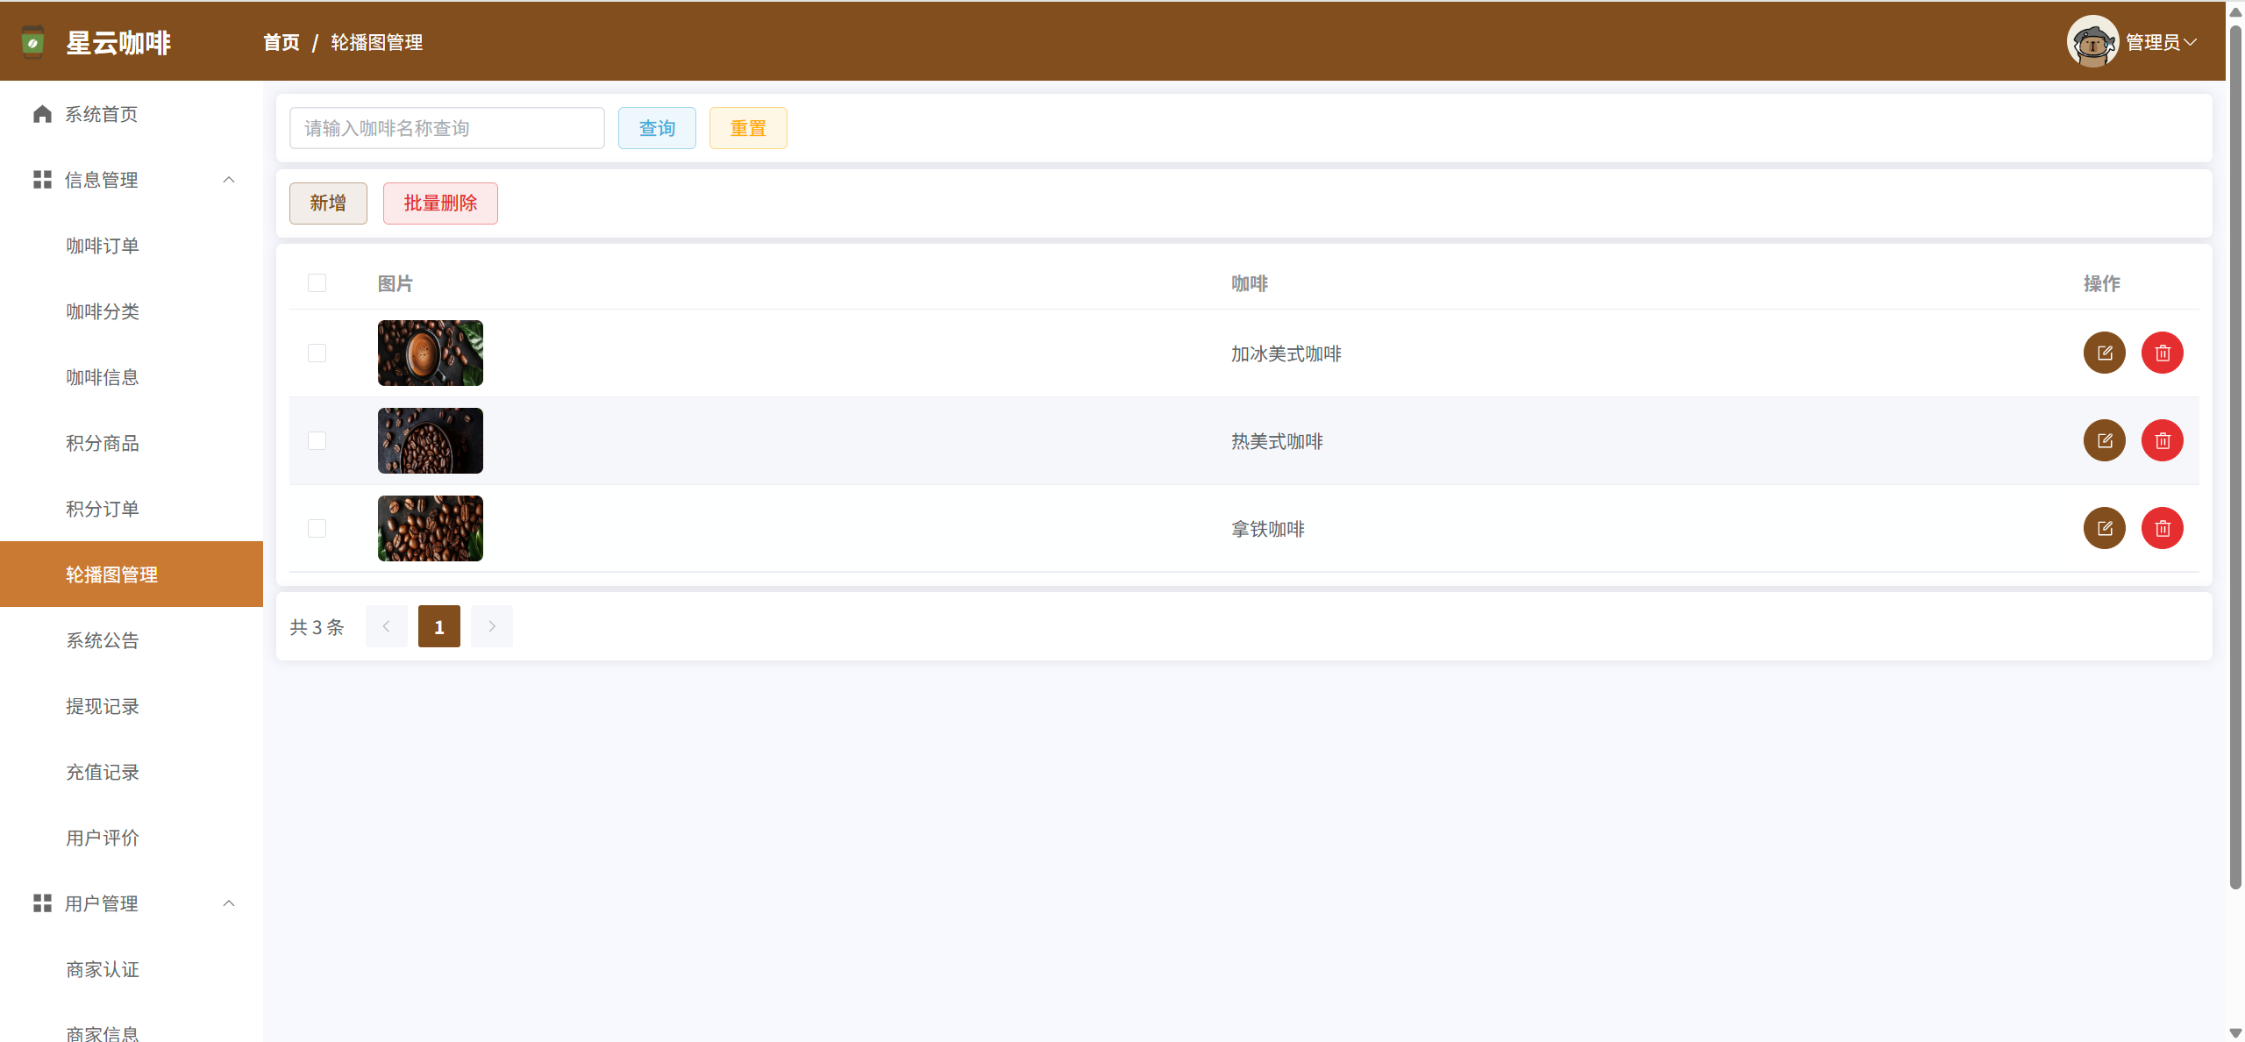
Task: Go to 系统公告 menu item
Action: [x=103, y=640]
